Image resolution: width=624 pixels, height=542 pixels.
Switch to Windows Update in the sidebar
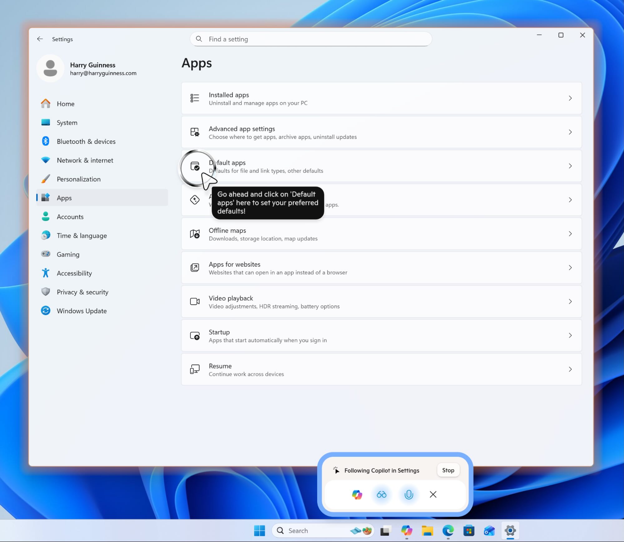click(x=81, y=311)
